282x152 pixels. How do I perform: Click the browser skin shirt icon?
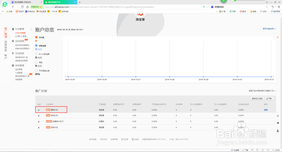coord(267,2)
